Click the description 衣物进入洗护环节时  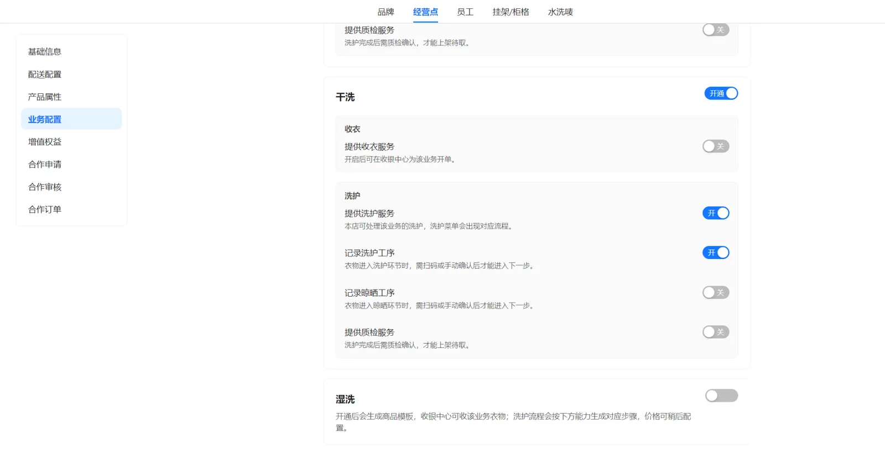click(441, 266)
